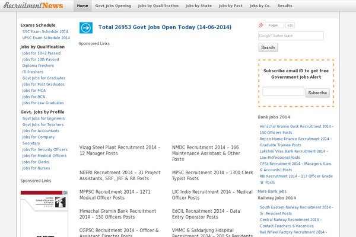Open CFSL Recruitment 2014 Managers link
356x237 pixels.
coord(295,167)
